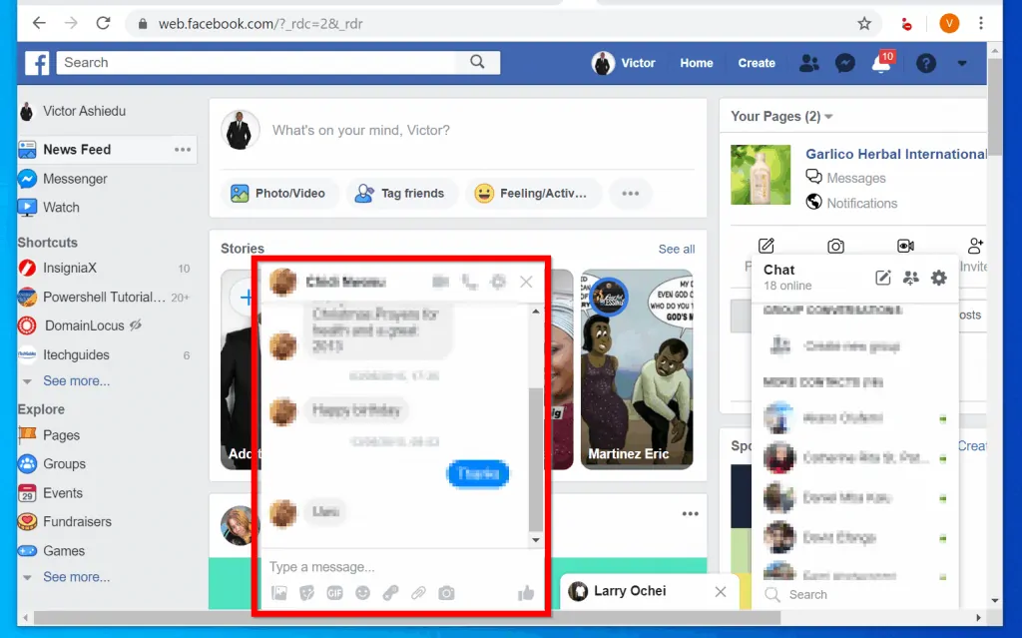Screen dimensions: 1022x638
Task: Expand See more under Explore
Action: pyautogui.click(x=76, y=577)
